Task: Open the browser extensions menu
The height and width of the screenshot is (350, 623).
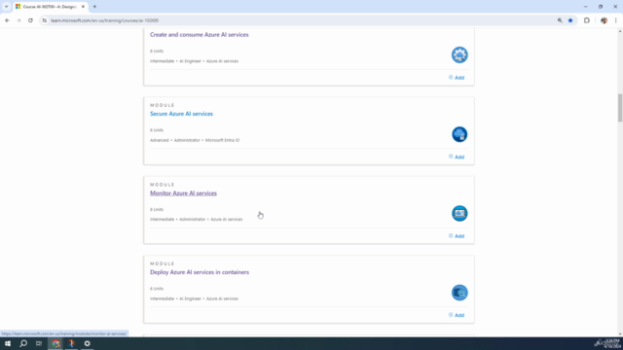Action: tap(586, 20)
